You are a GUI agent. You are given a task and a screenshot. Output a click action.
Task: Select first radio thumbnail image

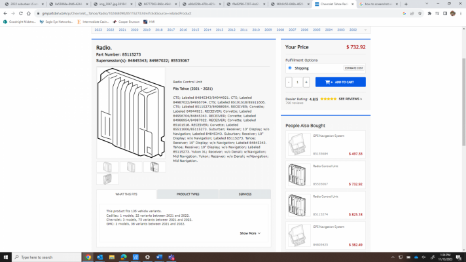(107, 167)
